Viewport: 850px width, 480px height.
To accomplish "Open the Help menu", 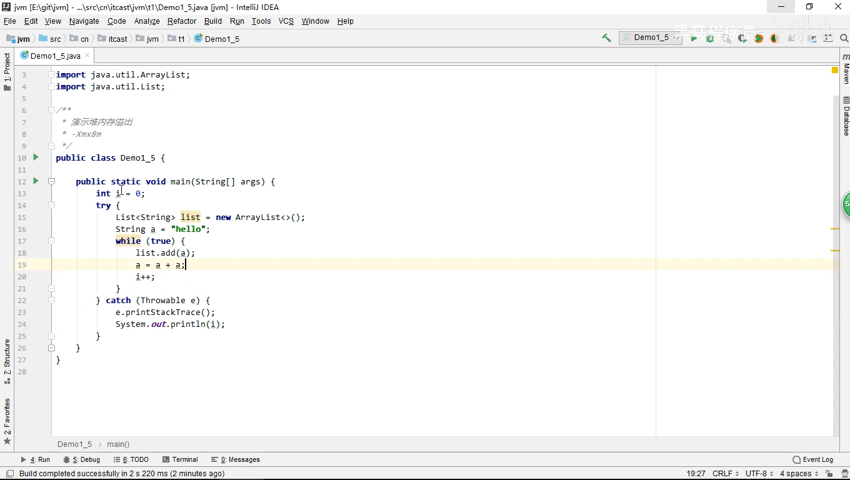I will click(346, 21).
